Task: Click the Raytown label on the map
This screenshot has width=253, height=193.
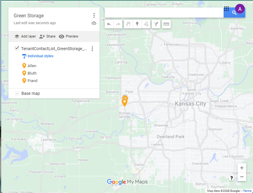Action: pos(216,129)
